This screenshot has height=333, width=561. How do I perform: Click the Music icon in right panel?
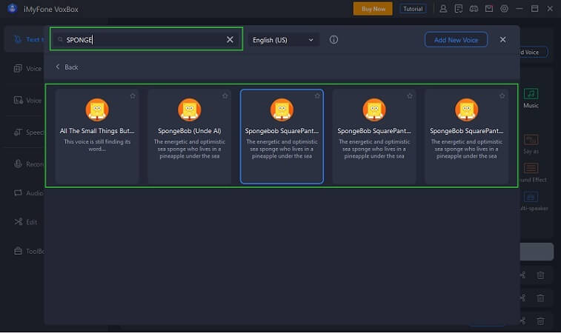(531, 94)
